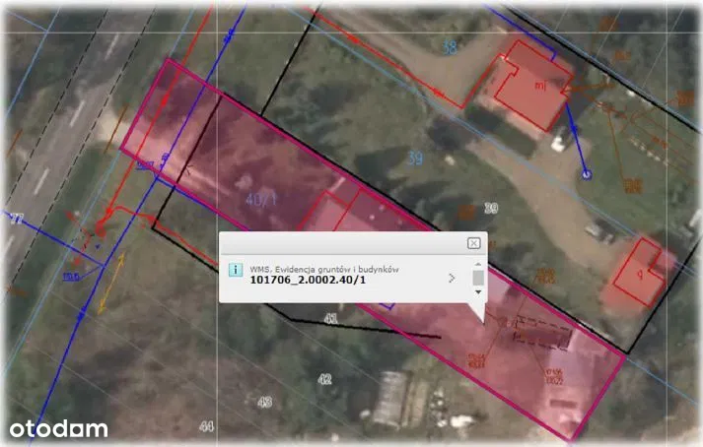Image resolution: width=703 pixels, height=447 pixels.
Task: Click the blue parcel label 40/1
Action: tap(260, 198)
